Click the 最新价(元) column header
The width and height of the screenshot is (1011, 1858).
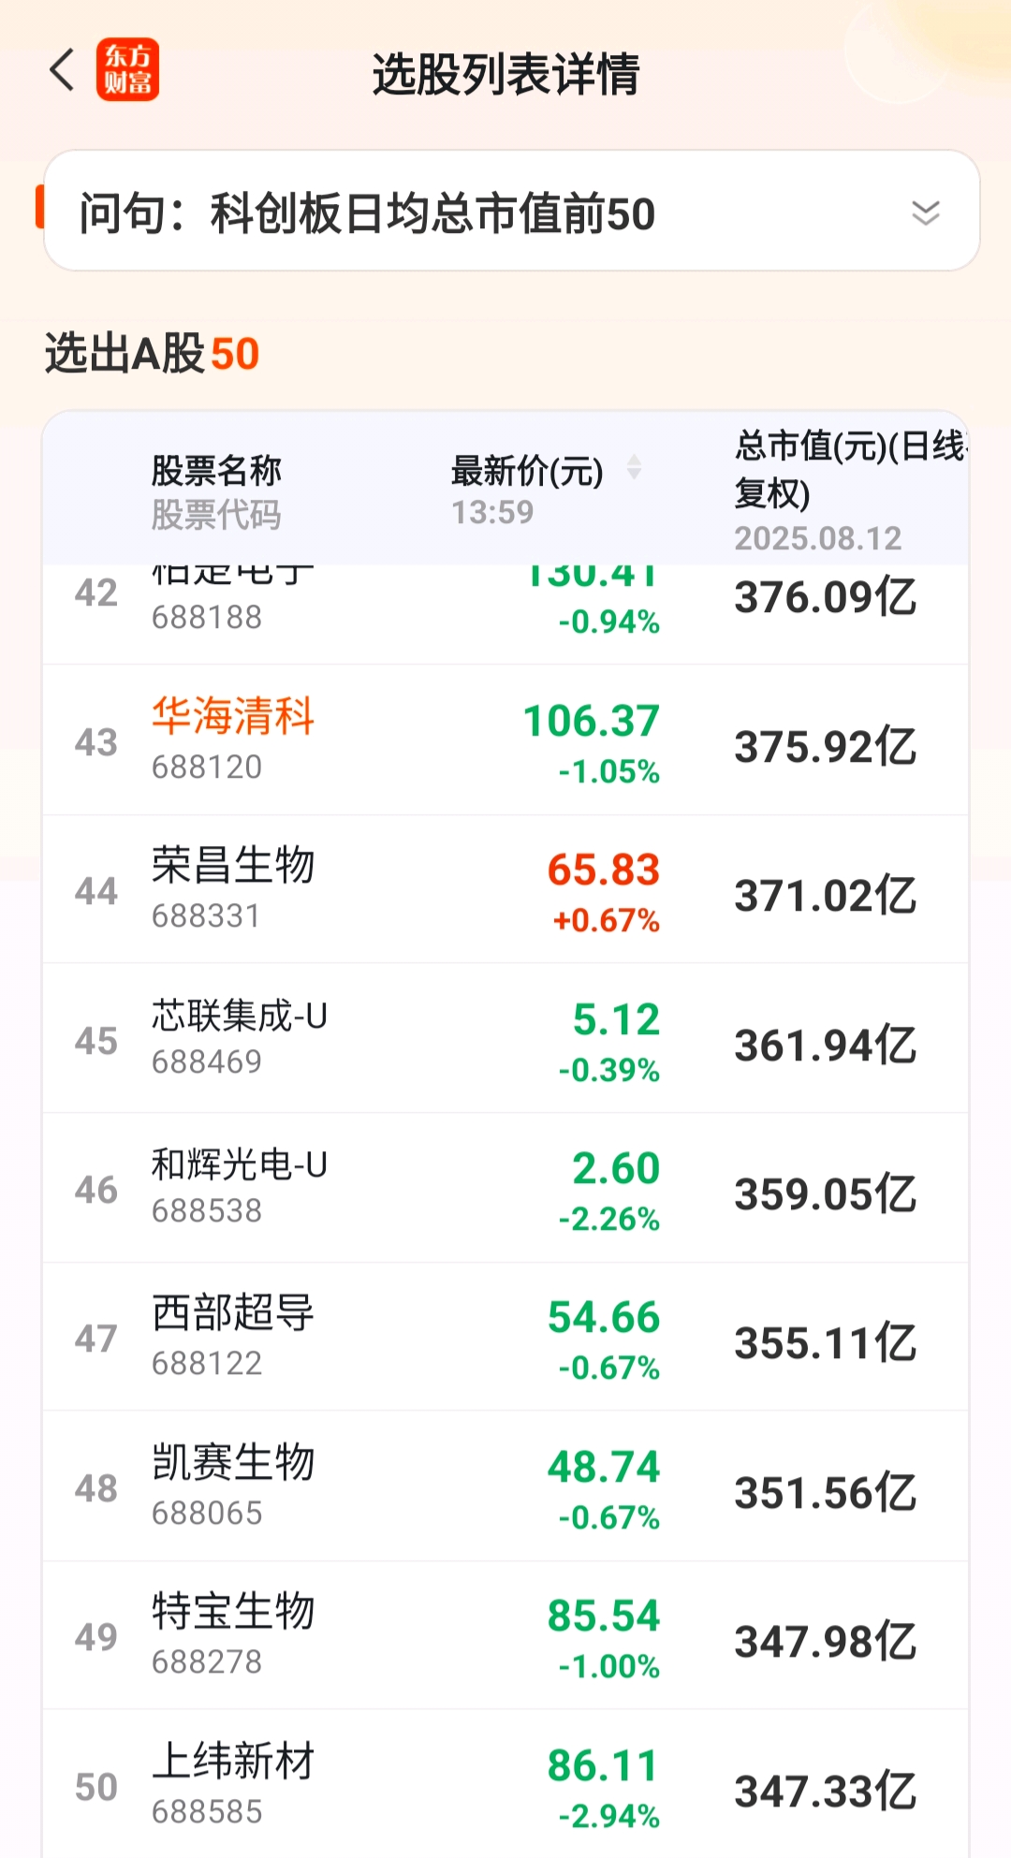click(527, 471)
